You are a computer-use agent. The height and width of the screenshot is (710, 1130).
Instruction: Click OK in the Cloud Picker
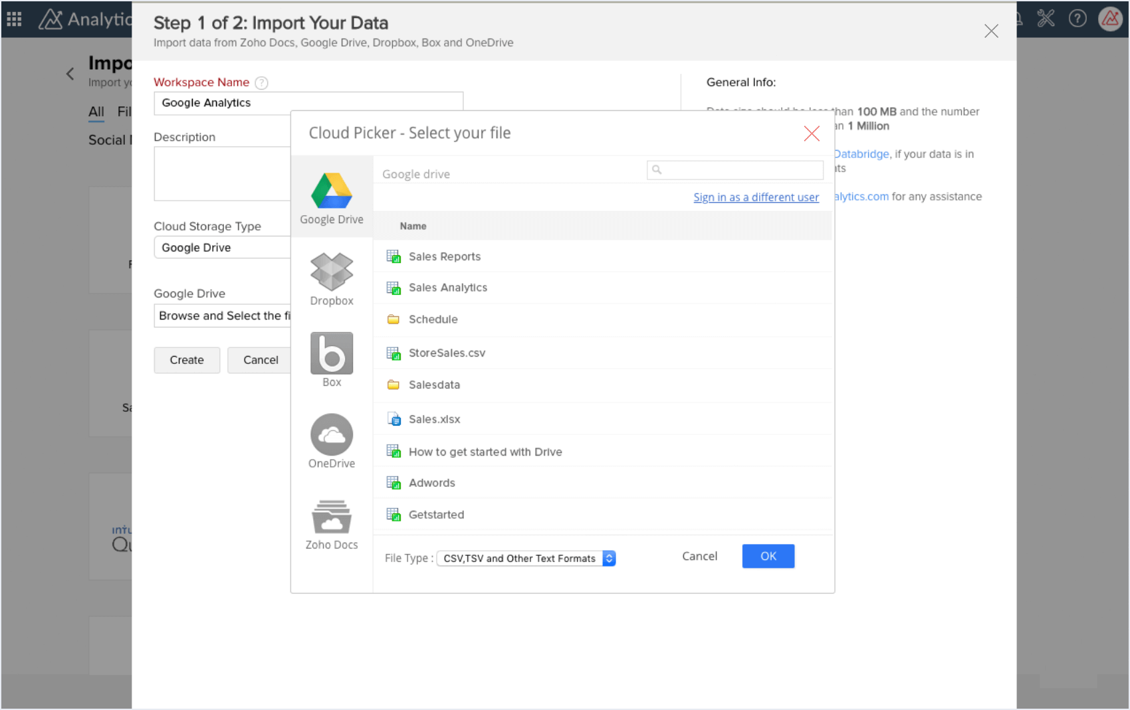tap(768, 557)
